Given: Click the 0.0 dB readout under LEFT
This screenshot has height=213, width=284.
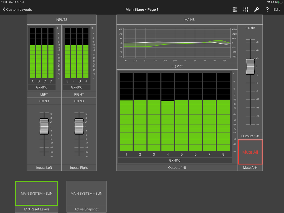Looking at the screenshot, I should tap(44, 101).
